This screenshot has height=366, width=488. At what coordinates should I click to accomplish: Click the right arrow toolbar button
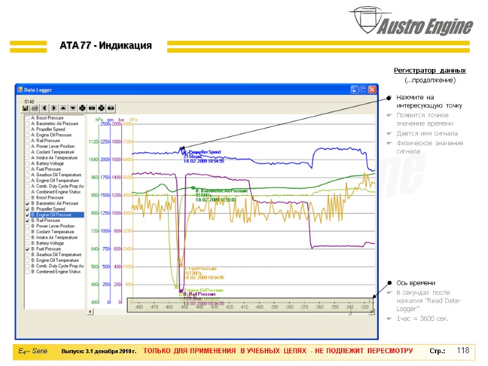54,109
